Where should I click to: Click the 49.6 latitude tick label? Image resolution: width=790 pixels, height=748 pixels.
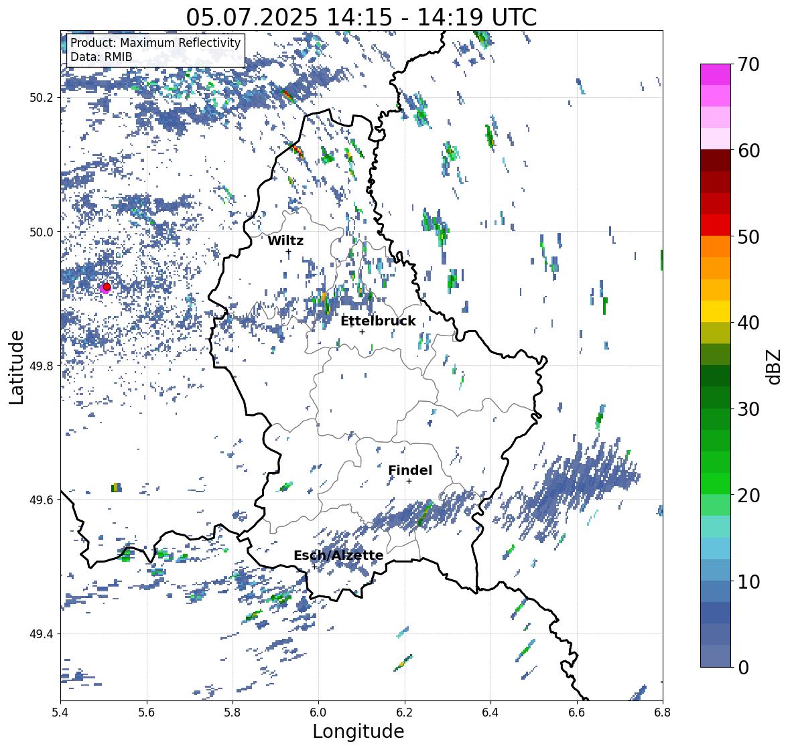click(x=42, y=500)
